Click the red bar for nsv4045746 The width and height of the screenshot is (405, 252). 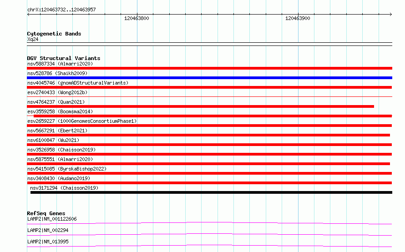click(209, 87)
